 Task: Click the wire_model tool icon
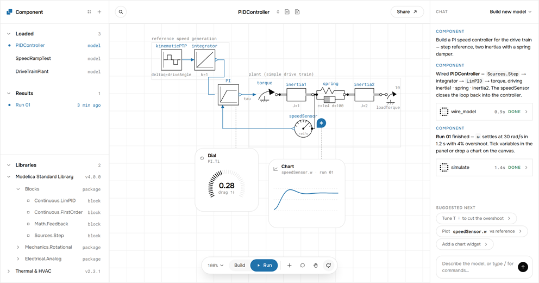tap(444, 112)
